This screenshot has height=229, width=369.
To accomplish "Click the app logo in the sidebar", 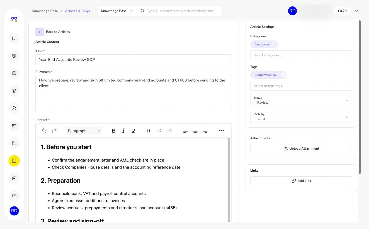I will (x=14, y=19).
